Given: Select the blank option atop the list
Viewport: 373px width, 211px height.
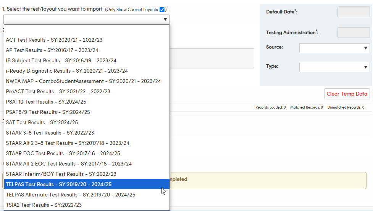Looking at the screenshot, I should click(x=87, y=30).
